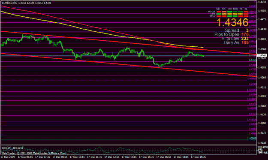
Task: Click the EMA row label
Action: tap(212, 16)
